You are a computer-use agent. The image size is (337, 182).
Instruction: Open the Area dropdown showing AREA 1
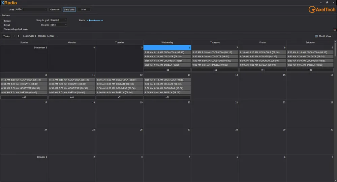tap(31, 9)
